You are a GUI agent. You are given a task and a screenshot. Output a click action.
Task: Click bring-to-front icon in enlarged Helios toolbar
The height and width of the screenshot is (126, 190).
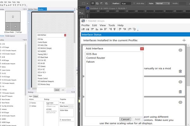[83, 29]
